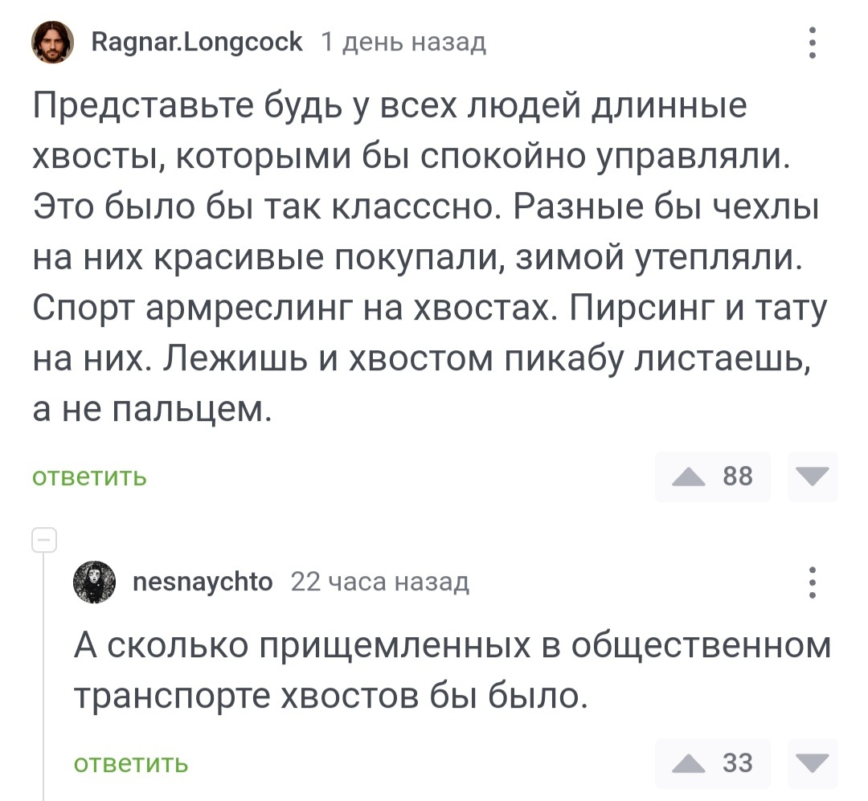Open the "22 часа назад" timestamp link
This screenshot has height=801, width=868.
(x=379, y=581)
